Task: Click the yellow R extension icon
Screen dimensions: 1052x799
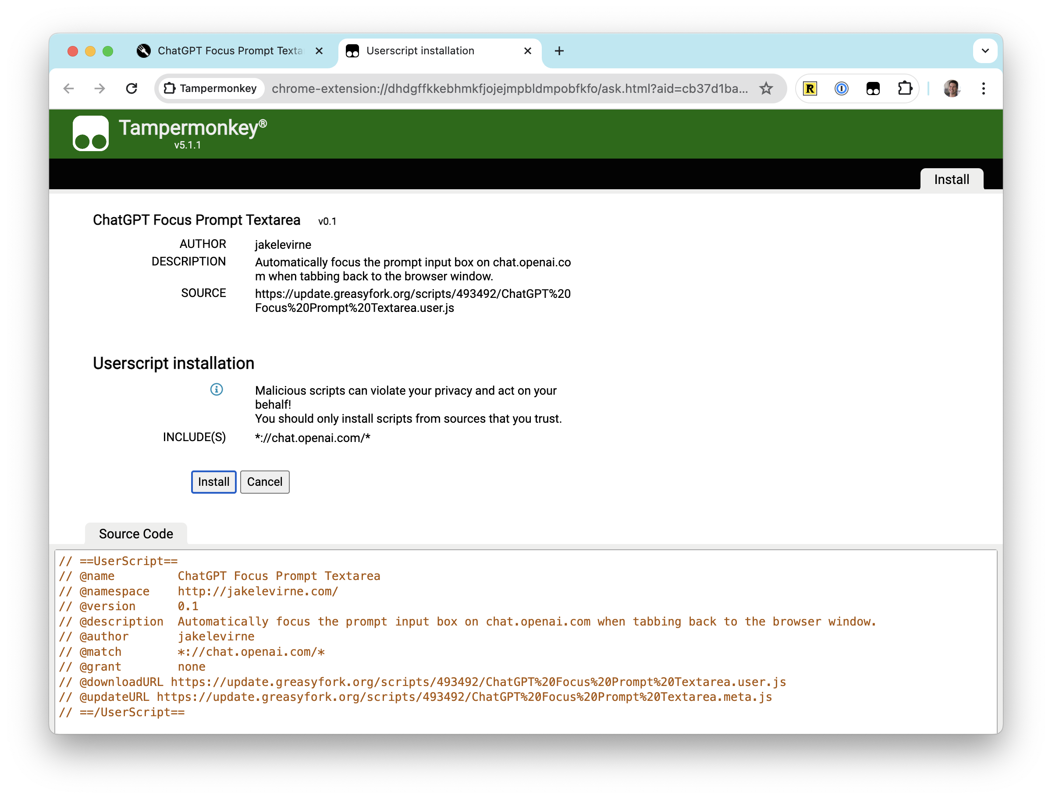Action: (810, 88)
